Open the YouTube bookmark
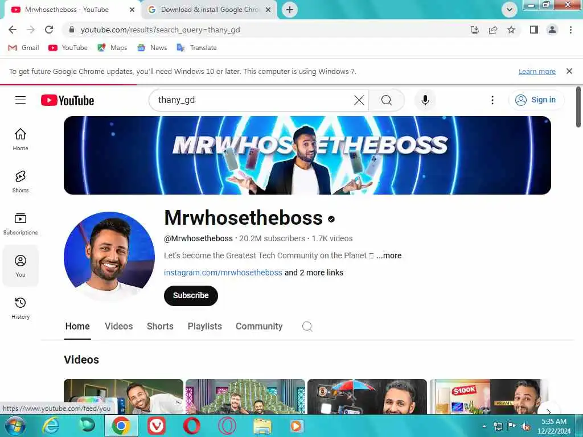583x437 pixels. coord(68,48)
